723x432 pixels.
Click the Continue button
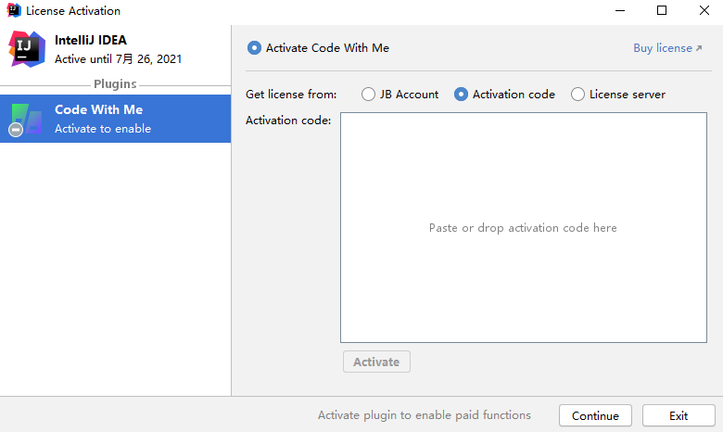[595, 415]
